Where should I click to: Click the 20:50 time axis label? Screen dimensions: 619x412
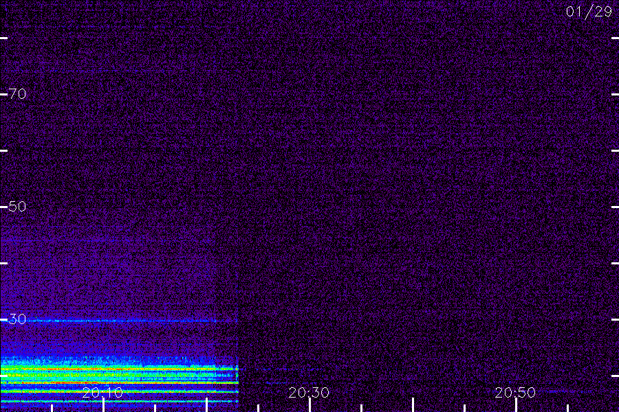pyautogui.click(x=515, y=392)
